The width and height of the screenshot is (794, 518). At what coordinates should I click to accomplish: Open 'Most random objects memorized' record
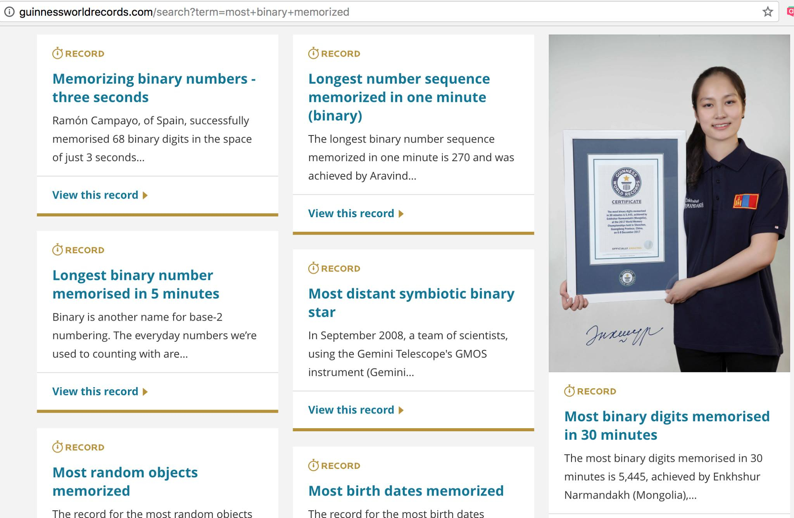125,482
